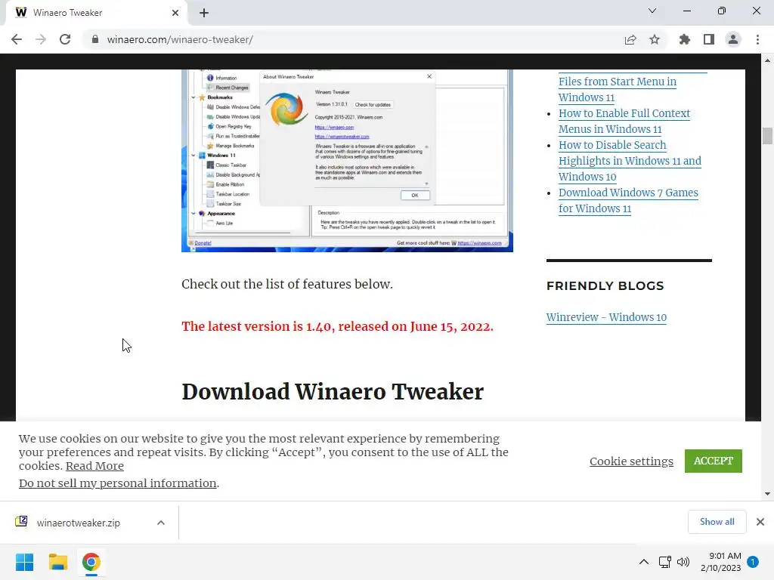Click the address bar URL

180,39
